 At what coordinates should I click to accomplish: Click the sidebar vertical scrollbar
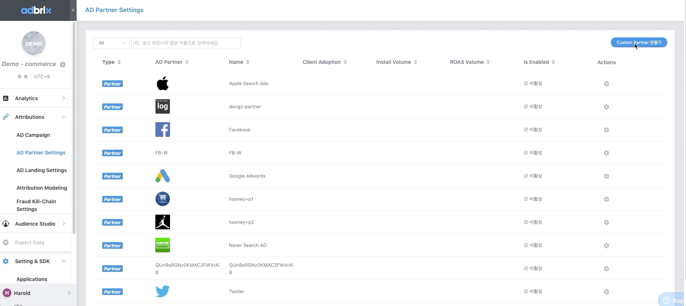74,128
